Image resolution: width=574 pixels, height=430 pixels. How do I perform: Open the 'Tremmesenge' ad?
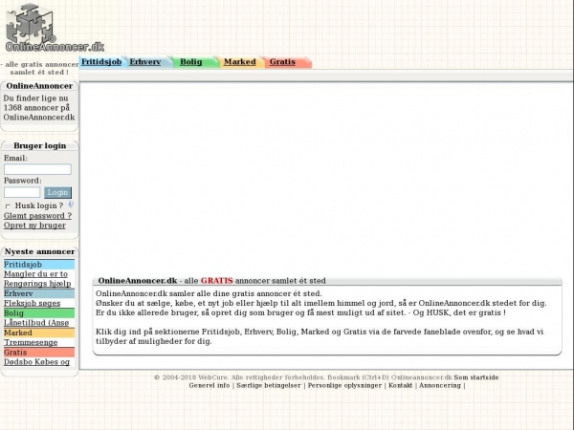tap(31, 342)
